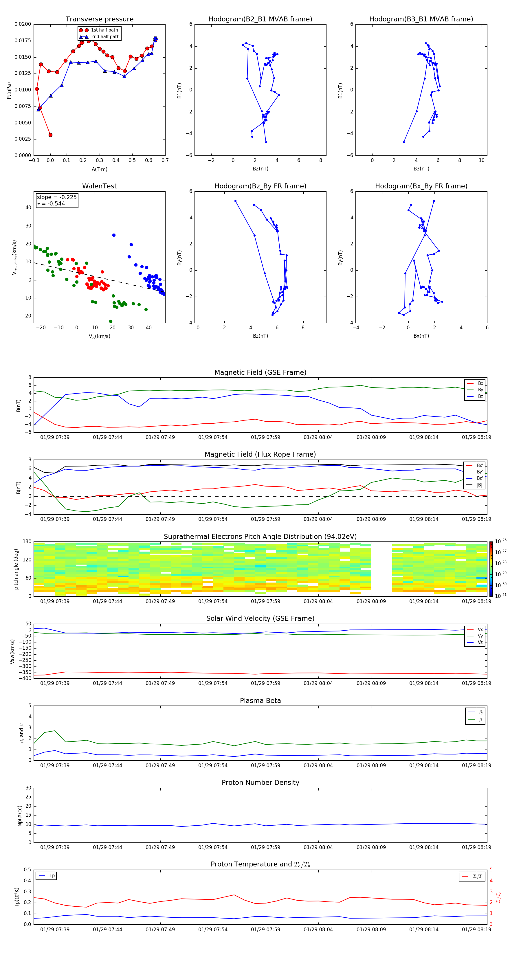This screenshot has width=521, height=955.
Task: Click the "pitch angle (deg)" axis label
Action: [16, 569]
